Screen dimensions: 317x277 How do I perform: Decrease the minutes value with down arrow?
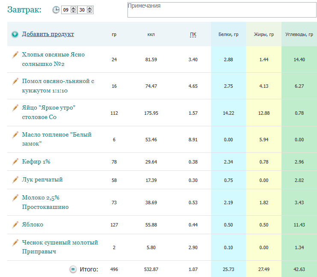click(89, 11)
